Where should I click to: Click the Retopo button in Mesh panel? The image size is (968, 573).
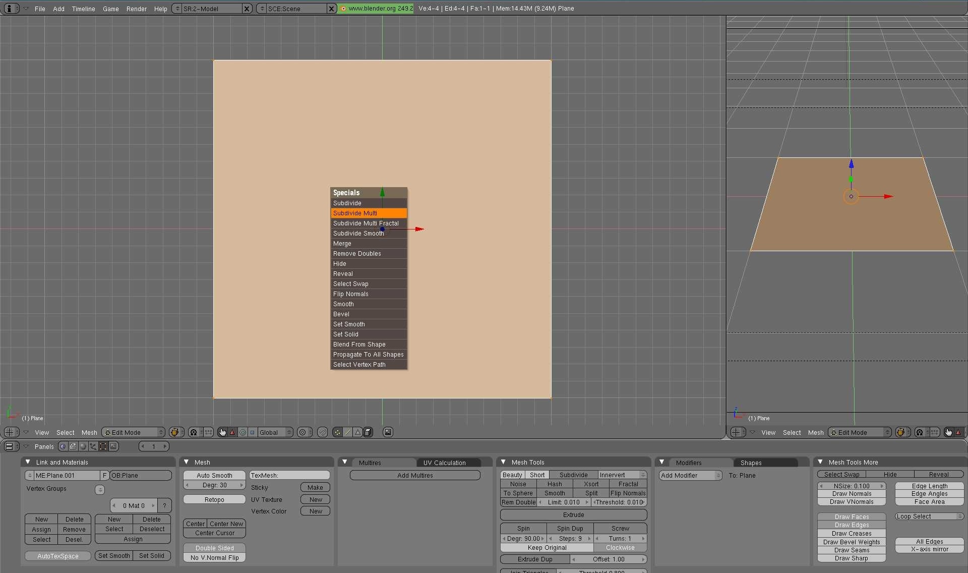click(213, 499)
